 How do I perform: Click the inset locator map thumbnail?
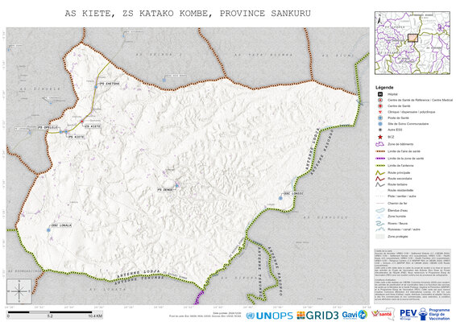pyautogui.click(x=412, y=43)
